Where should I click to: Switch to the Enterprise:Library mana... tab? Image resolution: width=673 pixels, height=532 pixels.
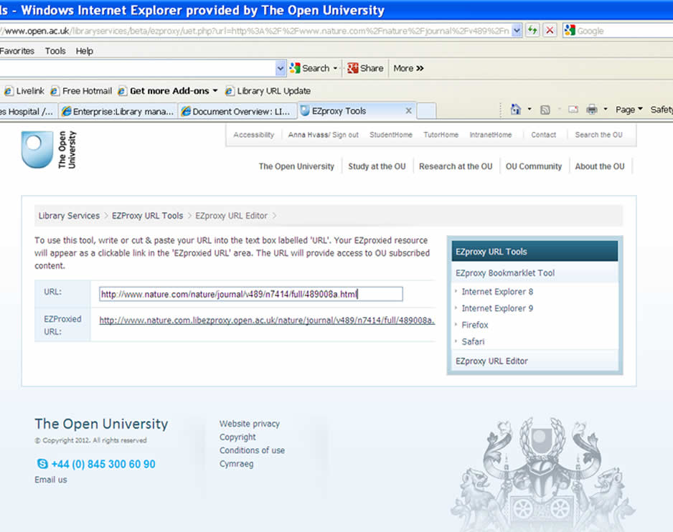118,111
